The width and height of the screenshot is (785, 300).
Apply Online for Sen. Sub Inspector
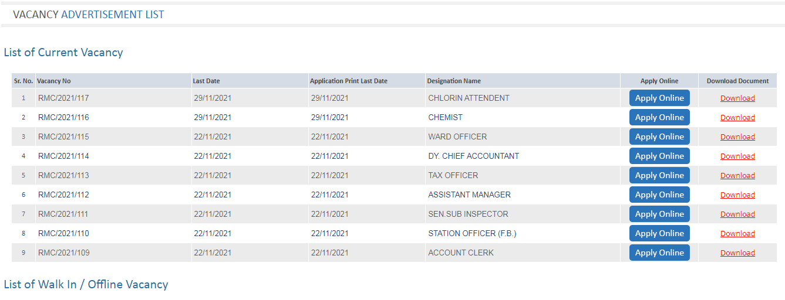[x=659, y=214]
